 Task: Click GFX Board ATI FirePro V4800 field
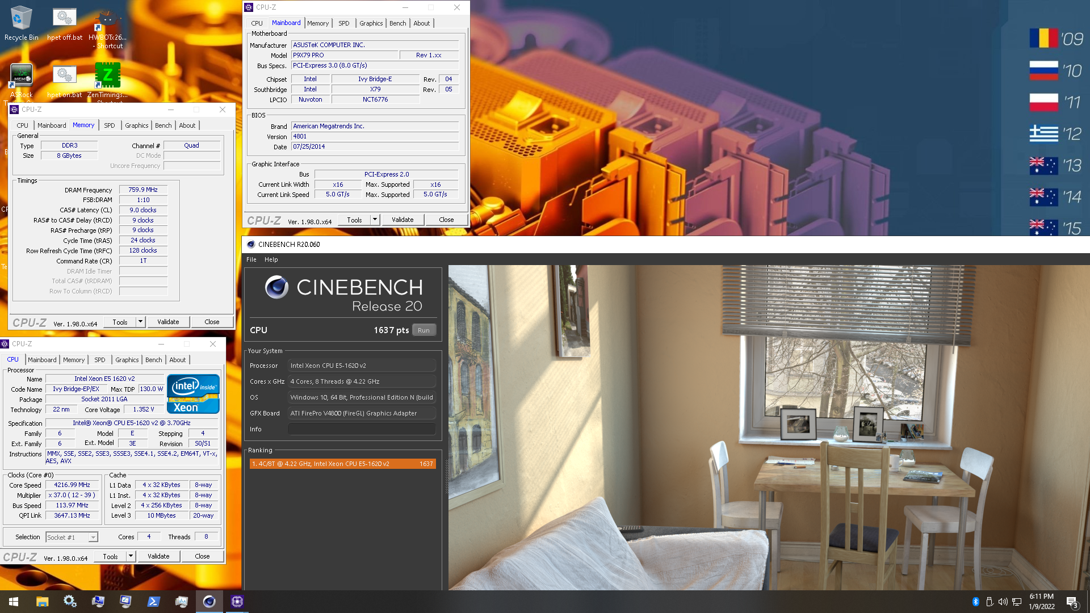[362, 413]
